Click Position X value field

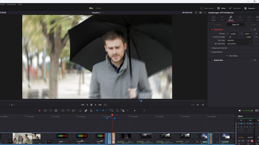coord(233,34)
